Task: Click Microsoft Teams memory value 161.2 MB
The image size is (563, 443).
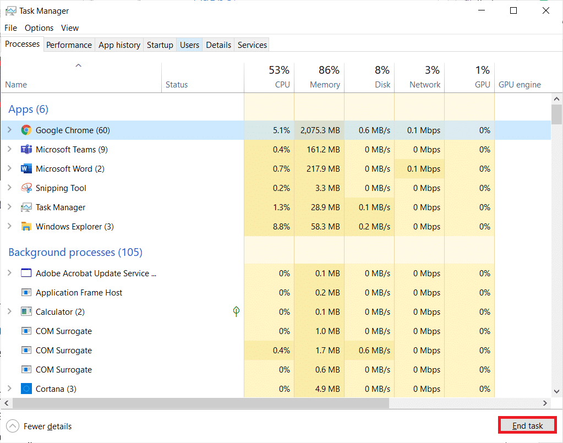Action: coord(323,149)
